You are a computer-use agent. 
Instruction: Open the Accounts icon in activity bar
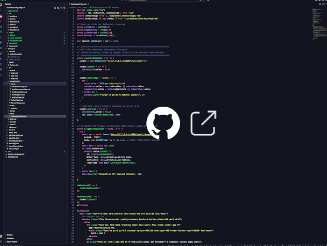click(x=1, y=237)
